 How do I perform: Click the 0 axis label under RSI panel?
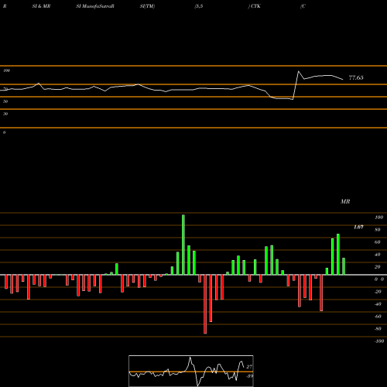click(4, 132)
